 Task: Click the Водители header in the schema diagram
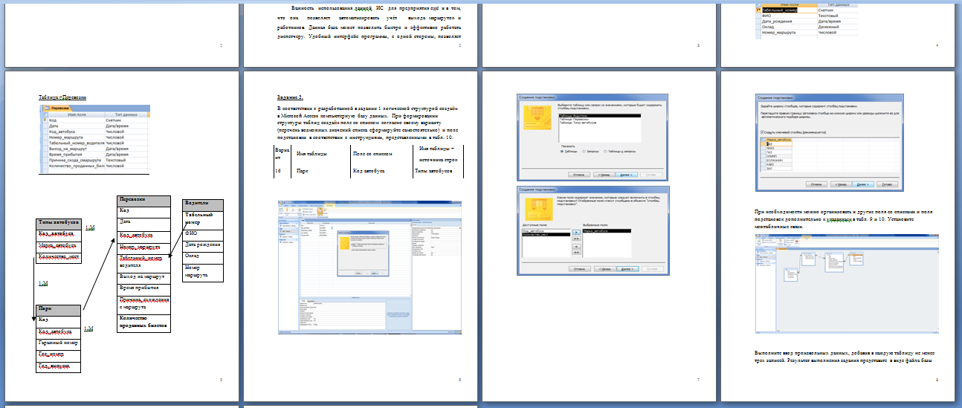point(198,204)
